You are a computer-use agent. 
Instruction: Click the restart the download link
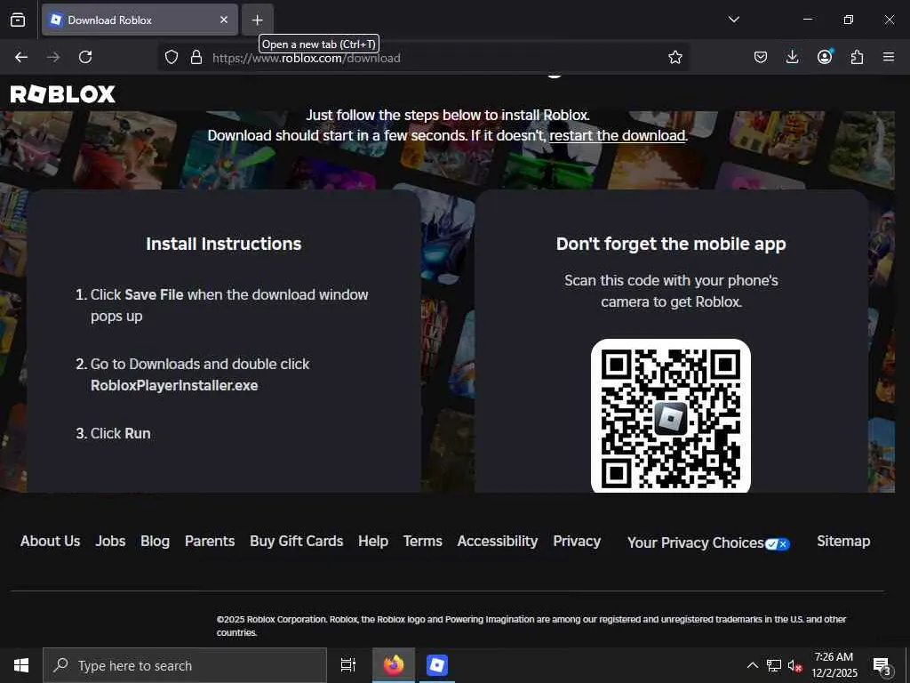coord(618,135)
